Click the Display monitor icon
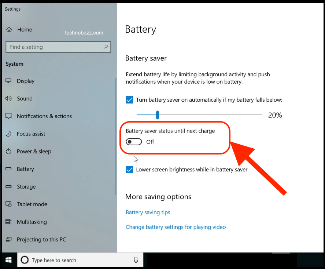This screenshot has width=325, height=269. [x=8, y=81]
